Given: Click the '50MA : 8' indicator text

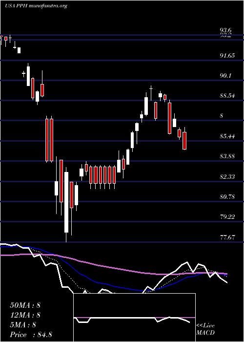Looking at the screenshot, I should pos(25,305).
